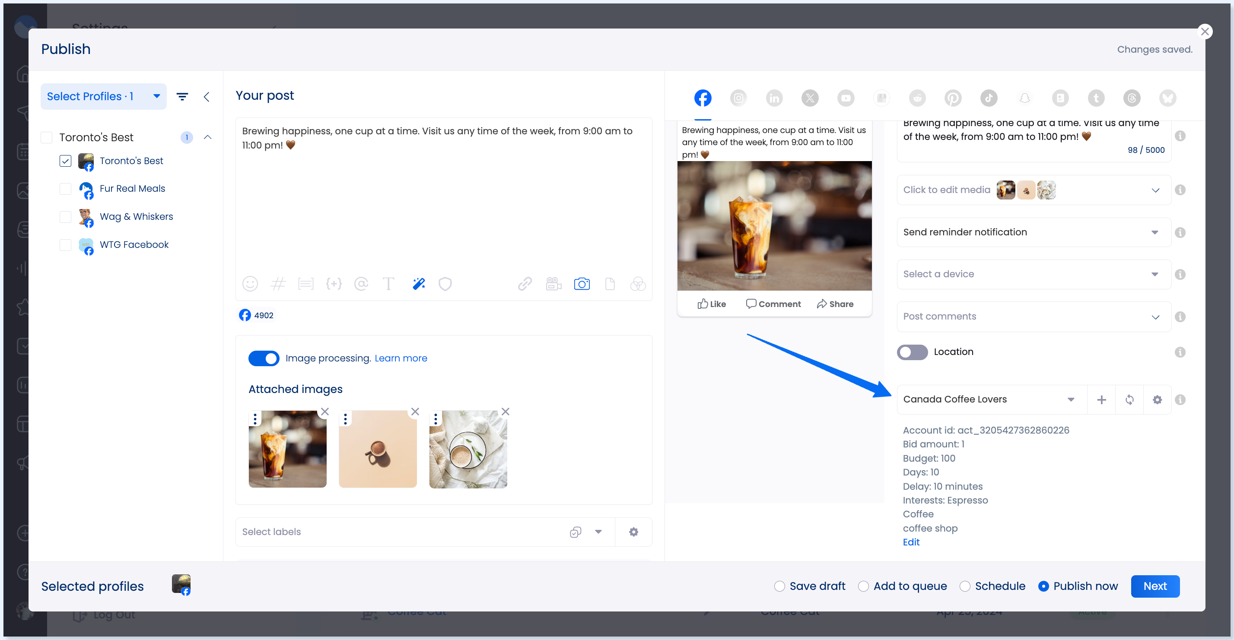Open the Learn more link
1234x640 pixels.
point(401,358)
